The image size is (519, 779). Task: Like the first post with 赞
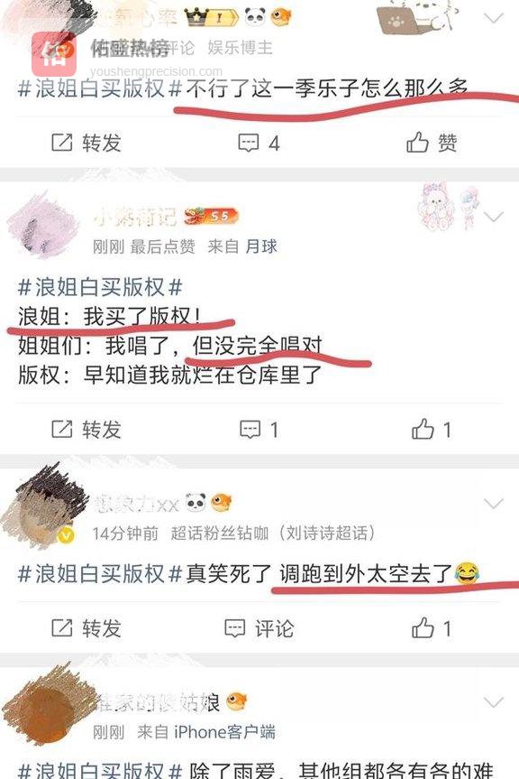[x=432, y=143]
